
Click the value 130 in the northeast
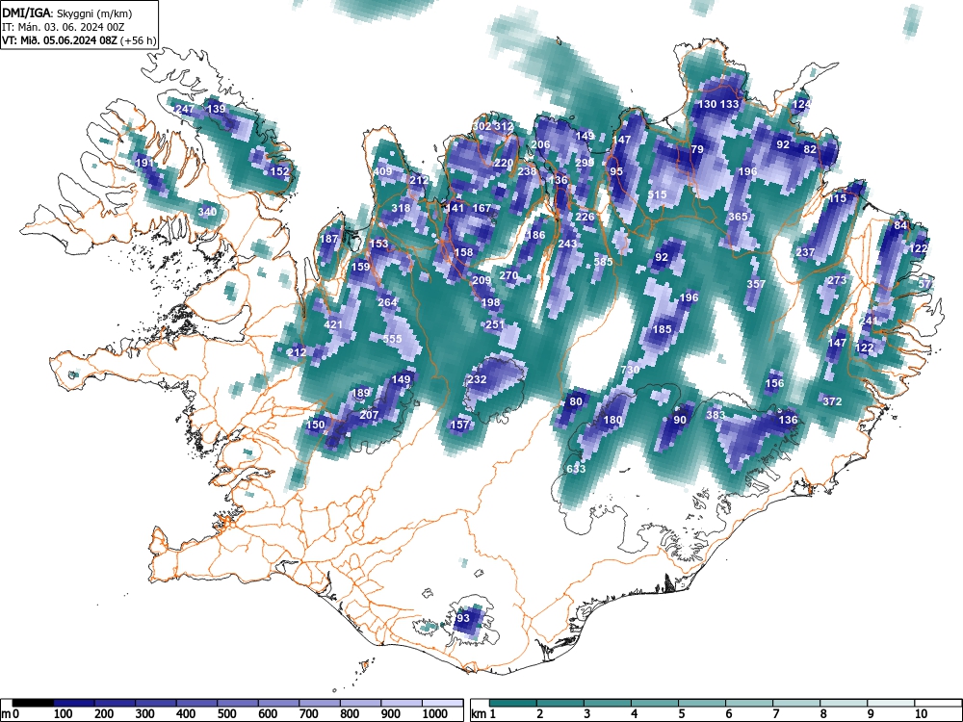pos(708,104)
